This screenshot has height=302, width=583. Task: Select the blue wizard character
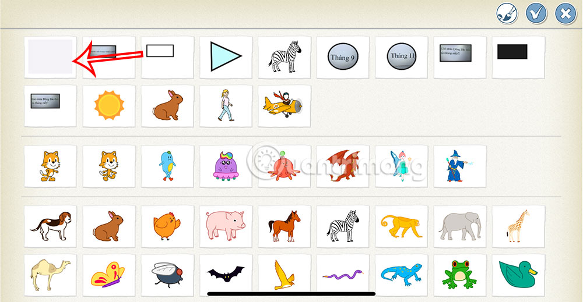coord(460,166)
